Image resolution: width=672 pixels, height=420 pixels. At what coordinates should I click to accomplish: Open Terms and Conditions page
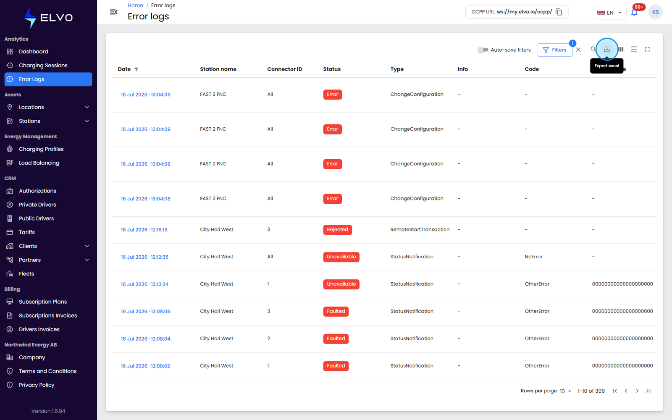pyautogui.click(x=48, y=371)
